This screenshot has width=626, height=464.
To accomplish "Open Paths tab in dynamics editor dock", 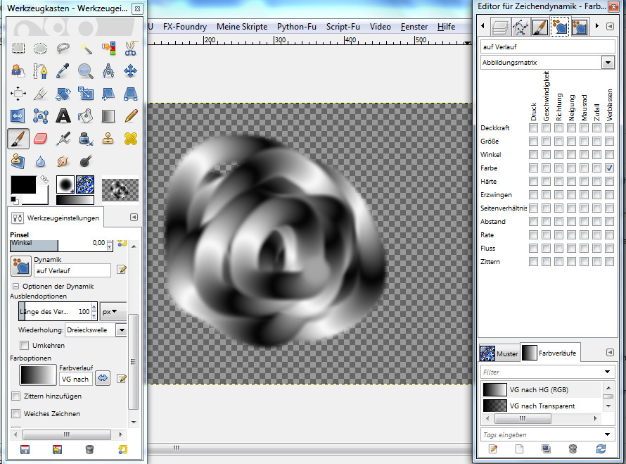I will pos(520,27).
